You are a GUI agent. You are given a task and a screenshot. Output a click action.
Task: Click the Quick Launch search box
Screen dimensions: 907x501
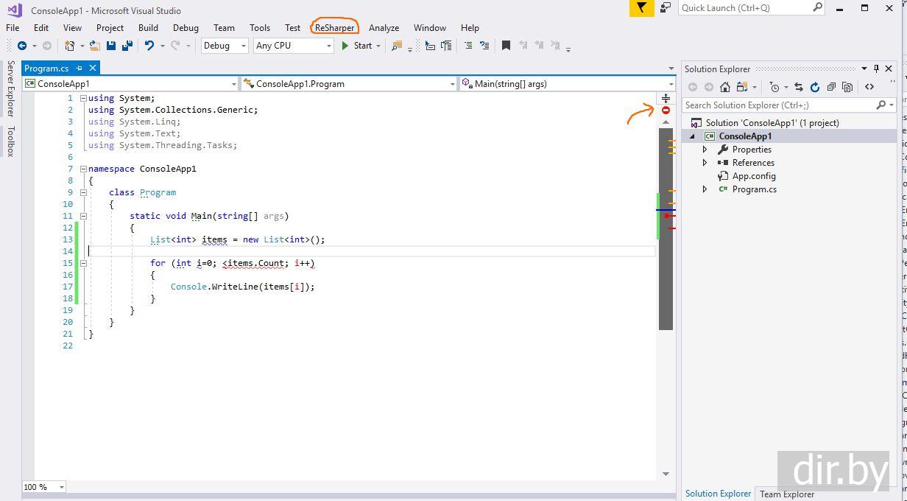[745, 8]
